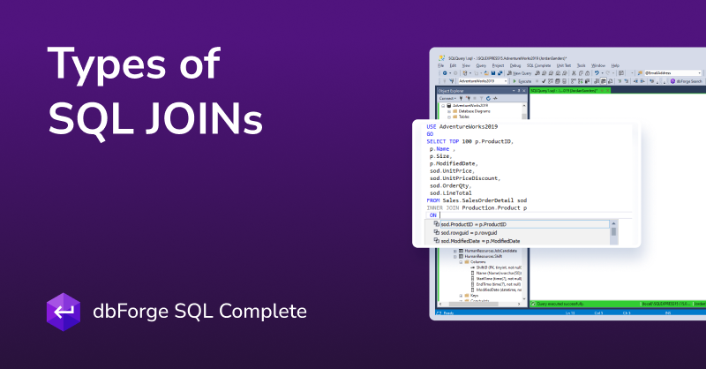Click the Refresh icon in Object Explorer
Viewport: 706px width, 369px height.
tap(488, 98)
